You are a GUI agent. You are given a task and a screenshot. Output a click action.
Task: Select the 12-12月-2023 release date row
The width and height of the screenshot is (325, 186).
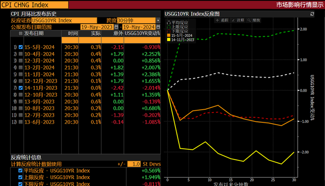(40, 81)
